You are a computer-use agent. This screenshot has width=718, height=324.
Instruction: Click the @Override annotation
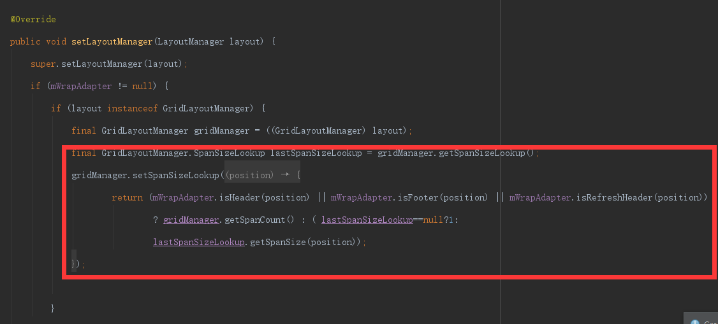33,20
